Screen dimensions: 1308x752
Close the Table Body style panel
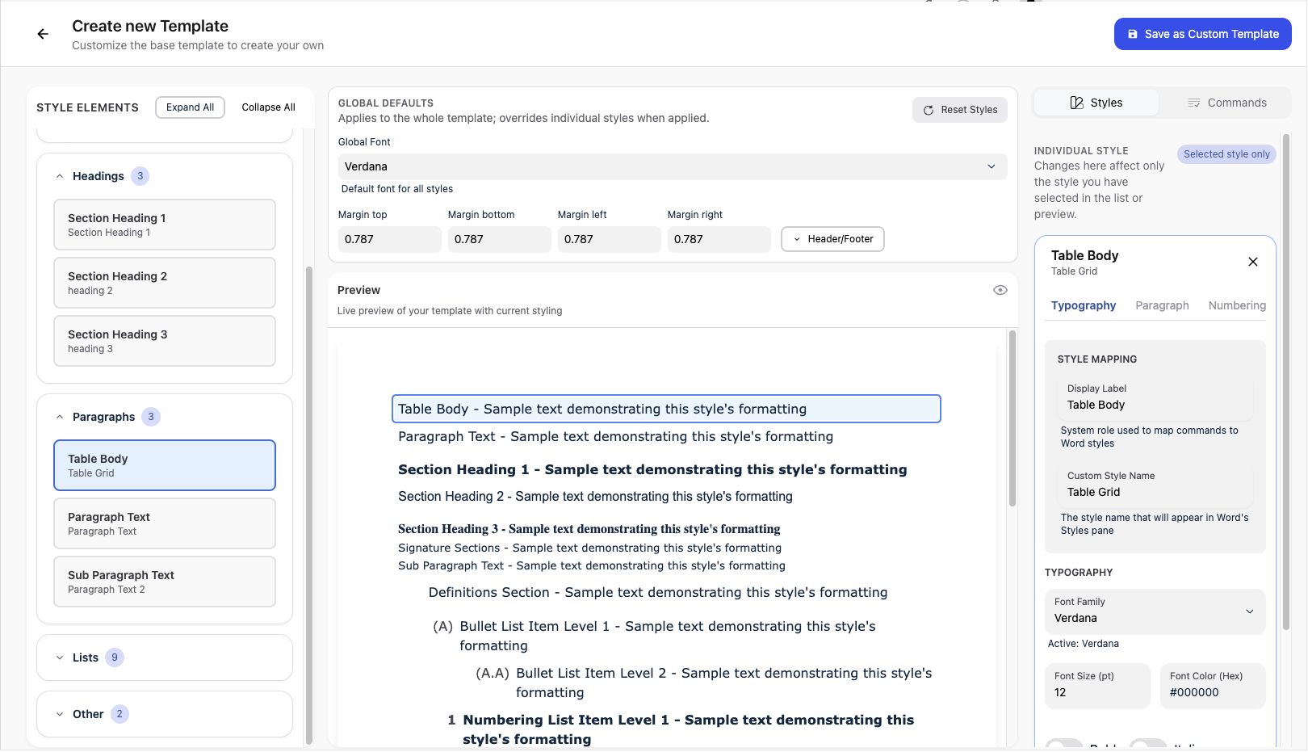click(x=1252, y=262)
